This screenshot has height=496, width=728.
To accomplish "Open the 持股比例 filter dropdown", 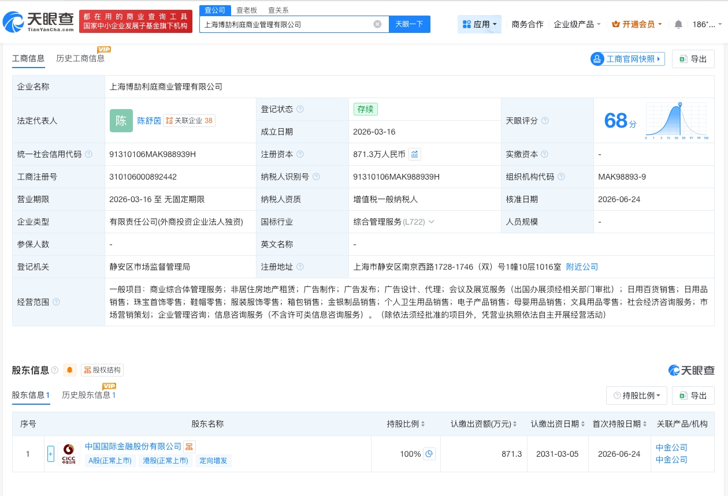I will (637, 396).
